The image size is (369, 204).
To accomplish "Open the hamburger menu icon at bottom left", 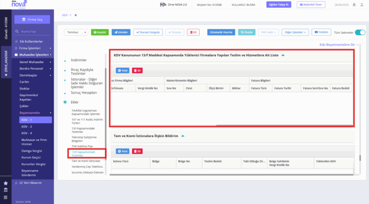I will tap(6, 198).
